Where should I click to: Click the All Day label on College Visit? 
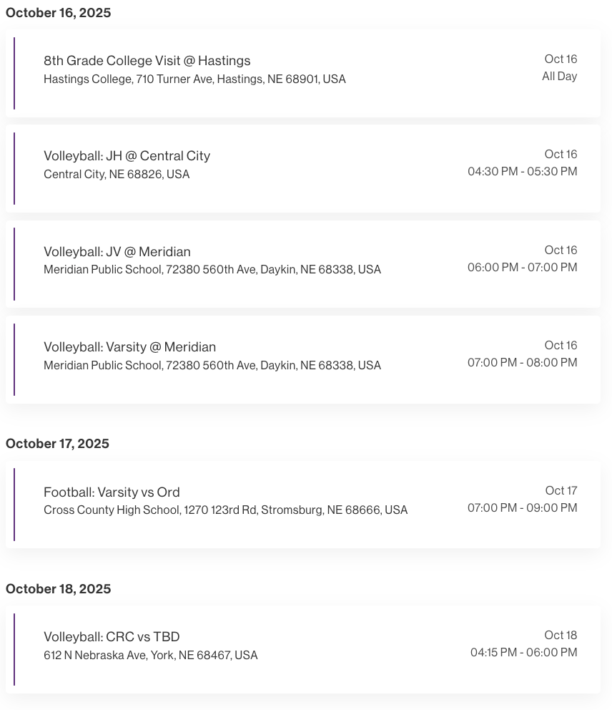[559, 77]
